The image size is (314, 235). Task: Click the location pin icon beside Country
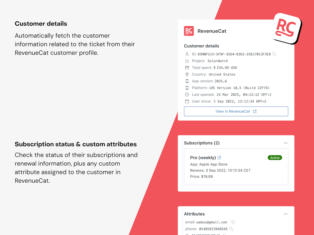pyautogui.click(x=187, y=74)
